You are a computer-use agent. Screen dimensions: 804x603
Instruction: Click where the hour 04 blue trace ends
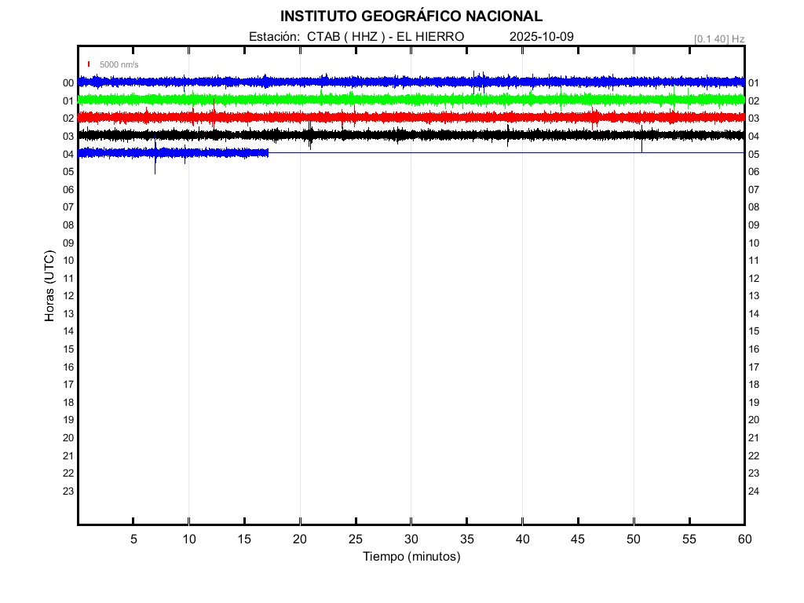(268, 152)
